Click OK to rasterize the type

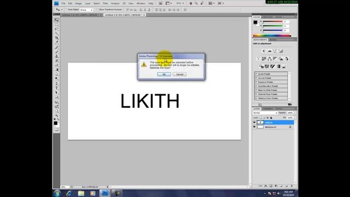(164, 74)
